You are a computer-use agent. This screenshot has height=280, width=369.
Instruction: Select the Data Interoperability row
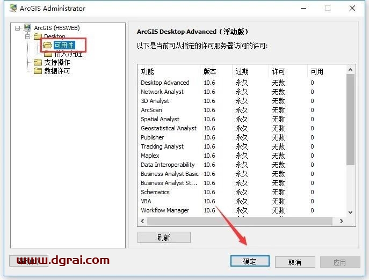242,165
